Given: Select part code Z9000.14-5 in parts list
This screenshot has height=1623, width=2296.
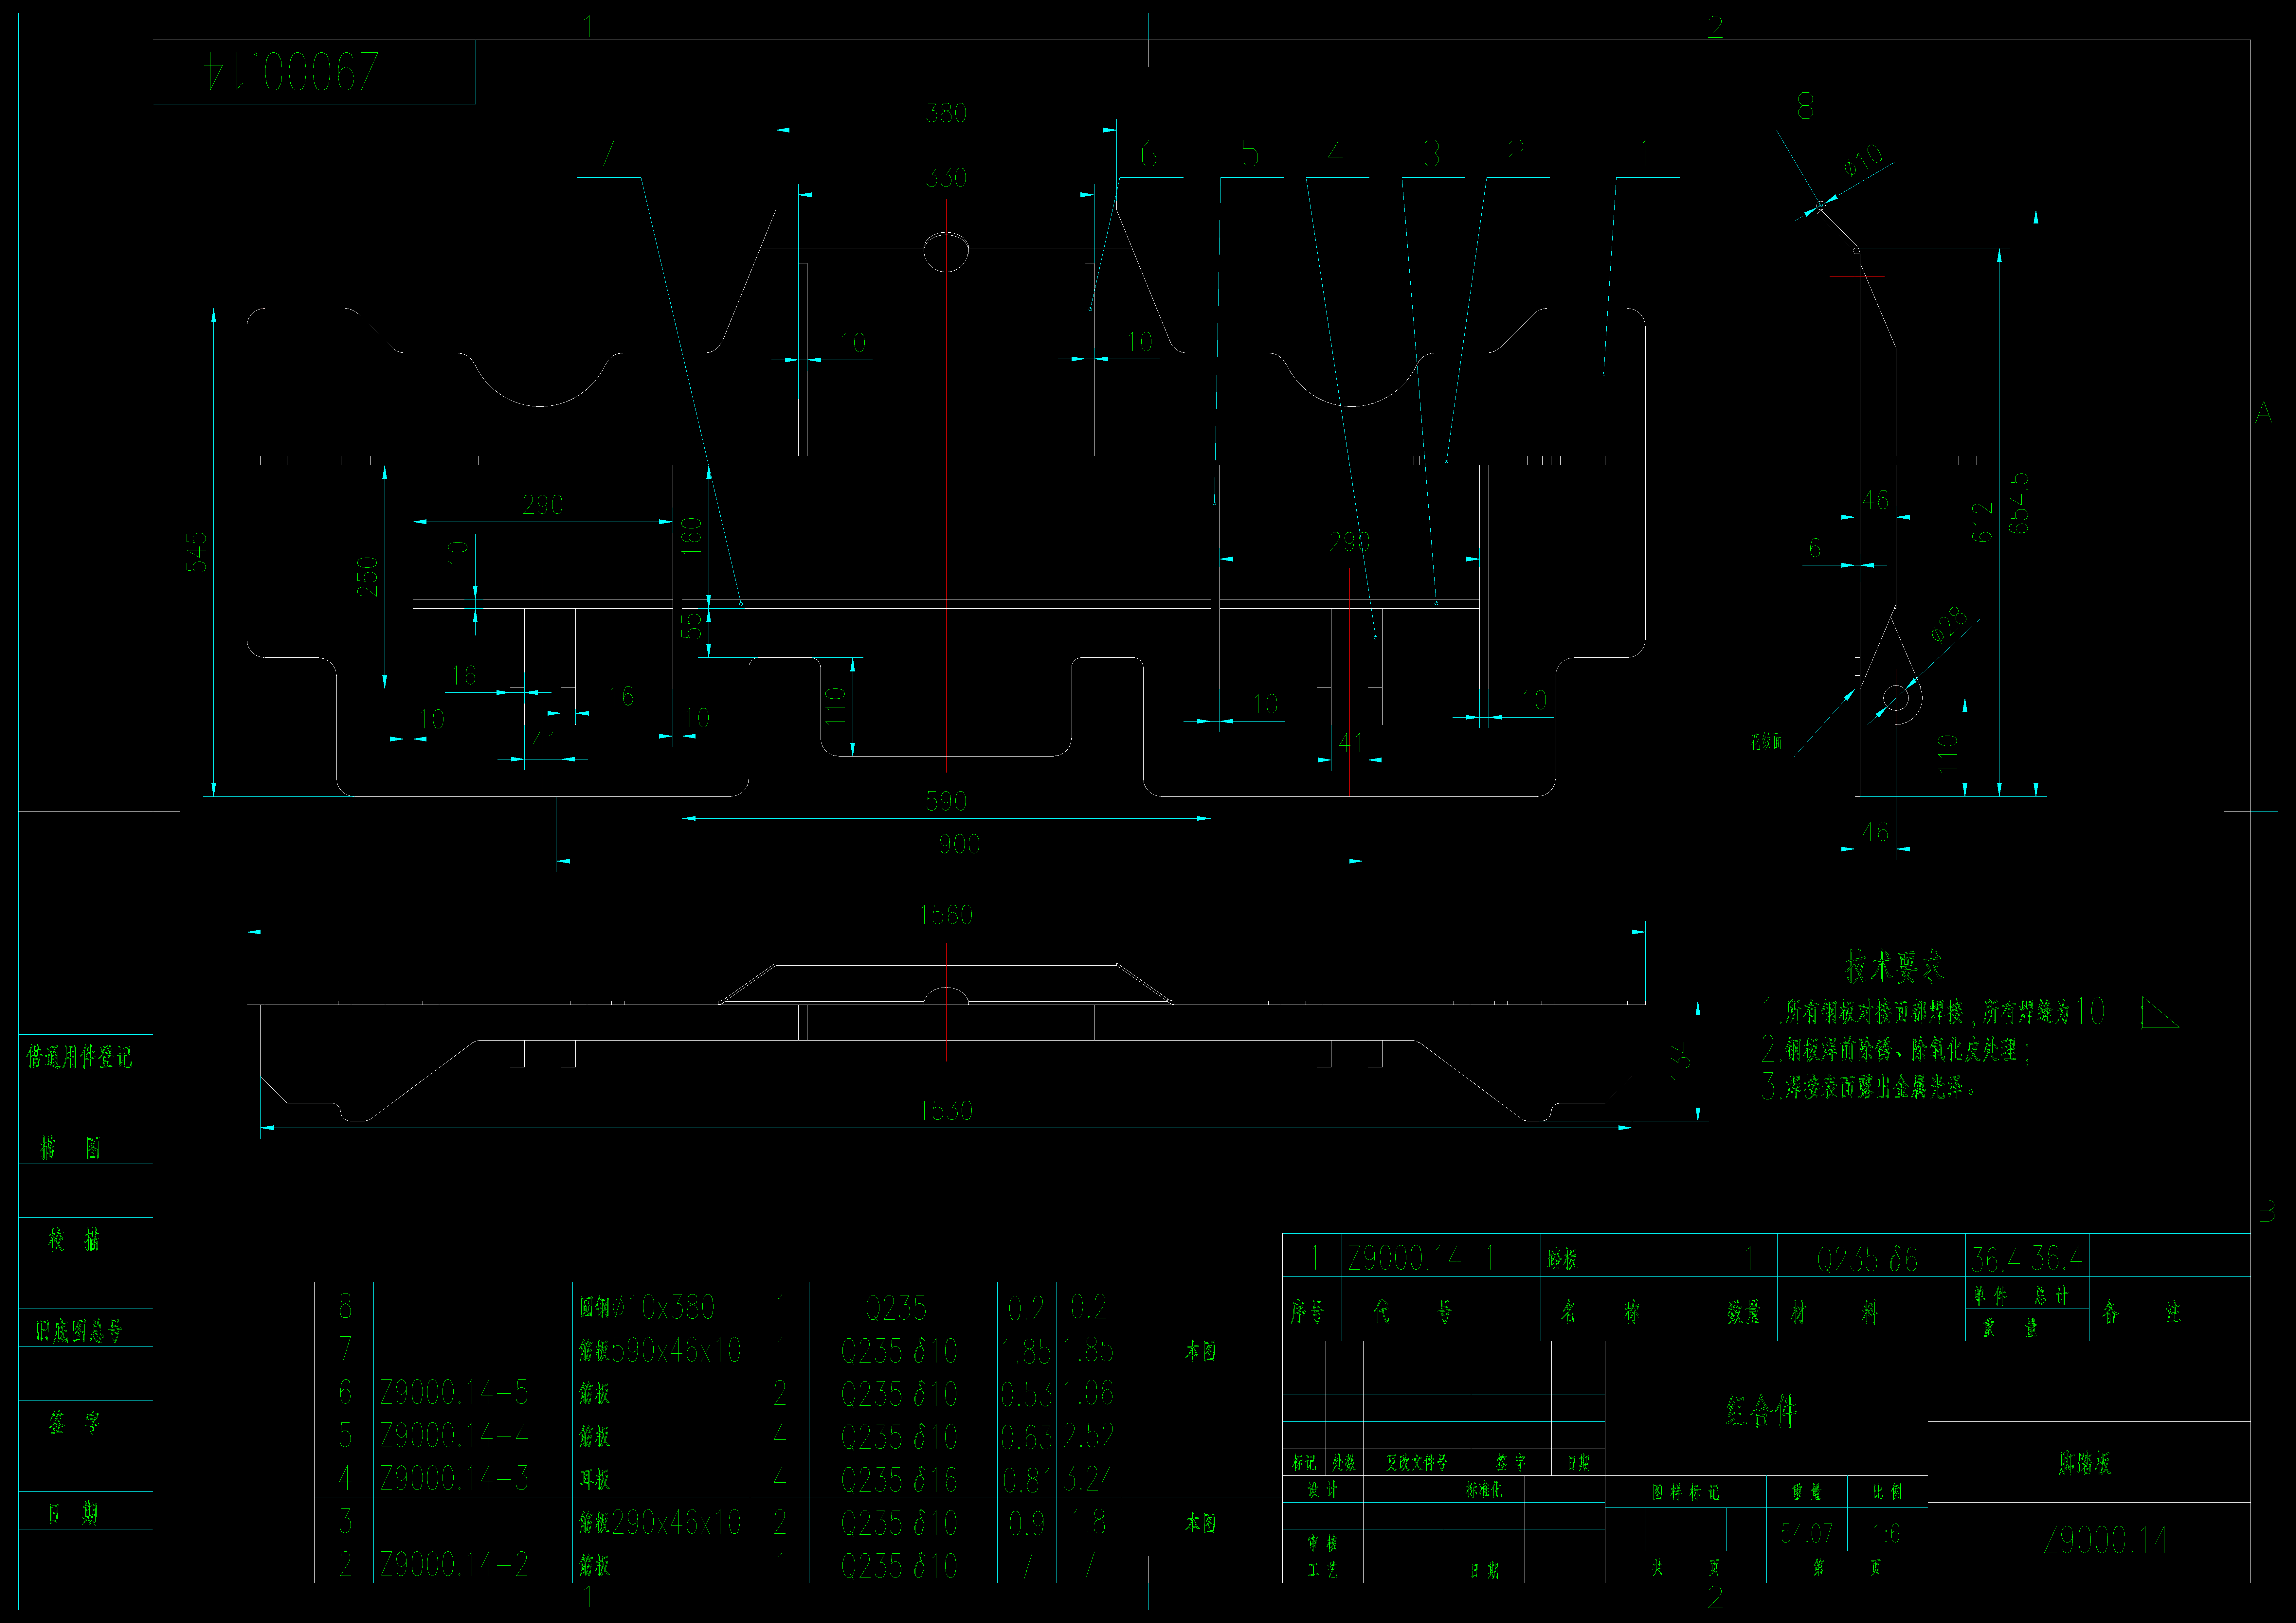Looking at the screenshot, I should coord(454,1392).
